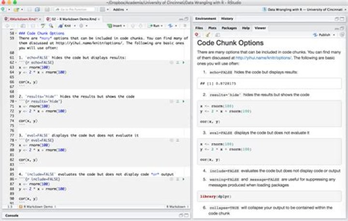Click the Viewer clear broom icon

click(208, 35)
